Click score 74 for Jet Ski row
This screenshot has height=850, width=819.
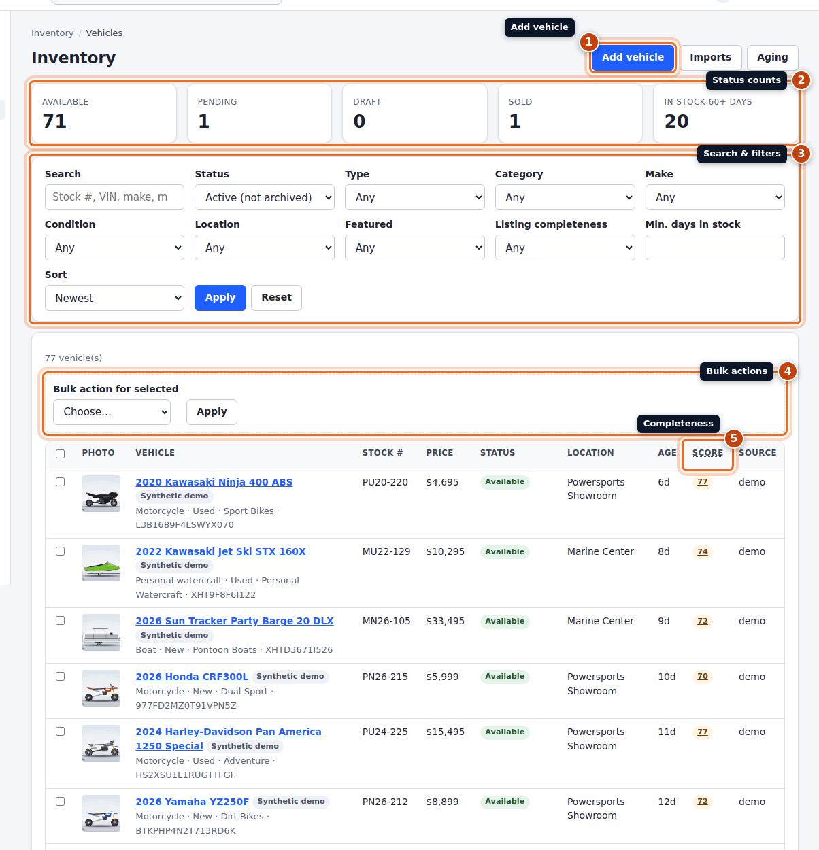(x=703, y=552)
